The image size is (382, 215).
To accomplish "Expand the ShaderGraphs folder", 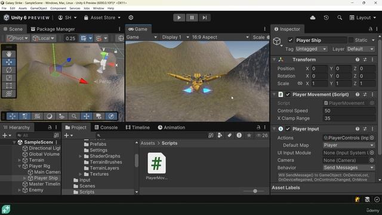I will coord(81,156).
